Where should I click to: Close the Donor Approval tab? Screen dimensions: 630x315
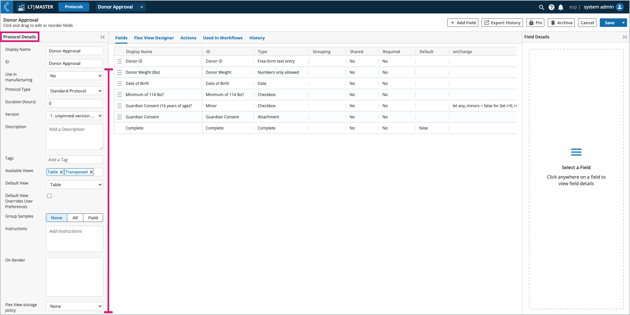(x=141, y=7)
